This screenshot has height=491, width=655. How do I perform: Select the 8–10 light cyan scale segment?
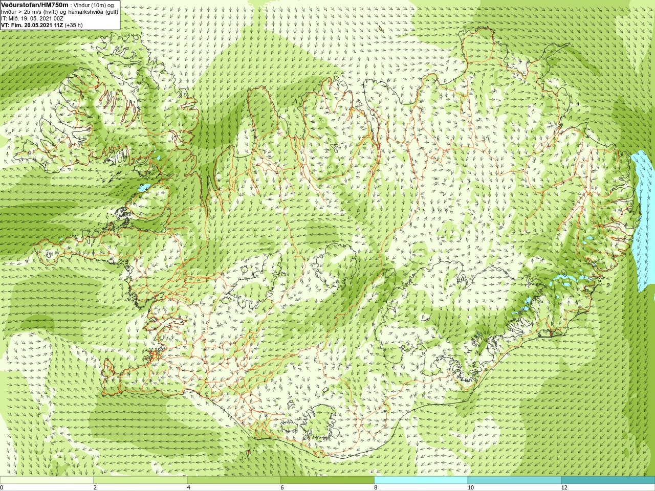click(x=421, y=480)
